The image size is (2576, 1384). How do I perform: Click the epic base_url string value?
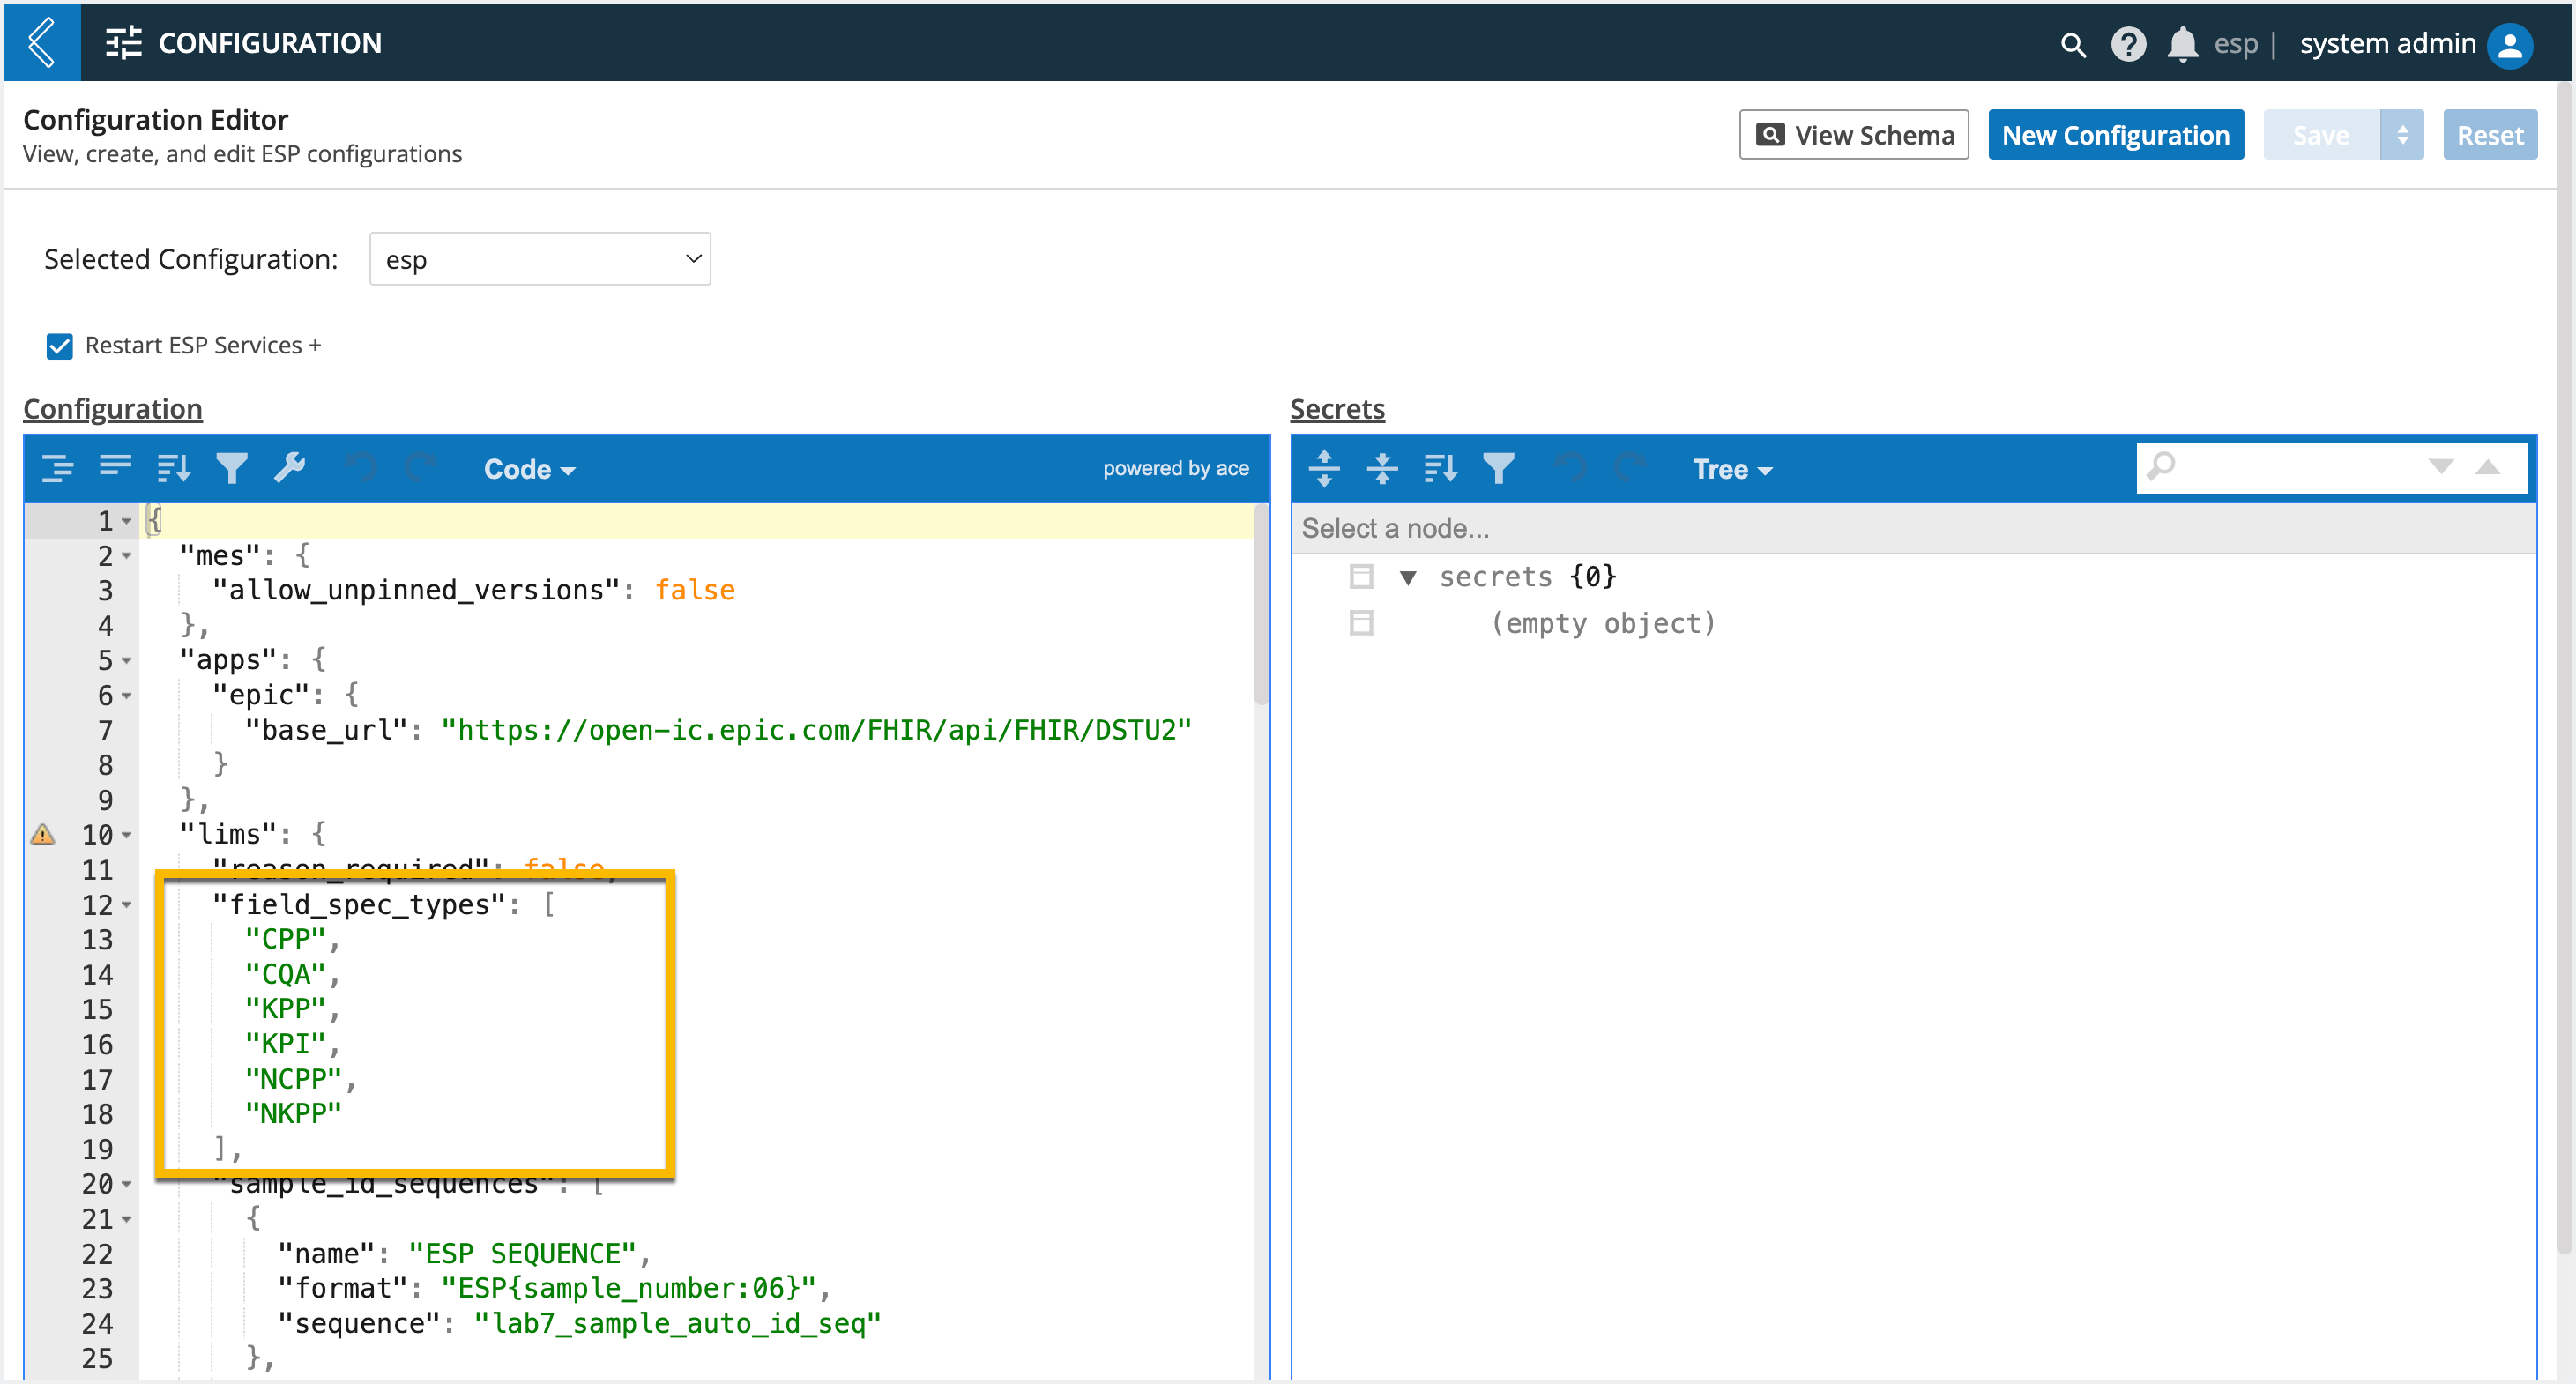point(817,730)
